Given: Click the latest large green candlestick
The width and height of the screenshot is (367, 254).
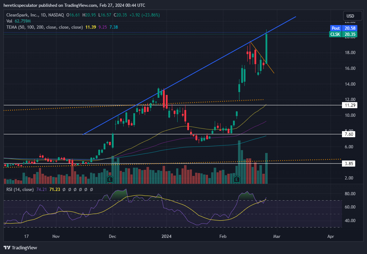Looking at the screenshot, I should click(266, 49).
